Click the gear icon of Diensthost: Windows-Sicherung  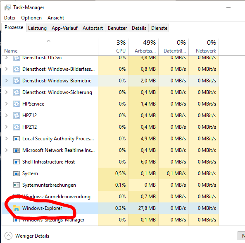[x=17, y=92]
